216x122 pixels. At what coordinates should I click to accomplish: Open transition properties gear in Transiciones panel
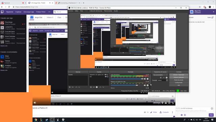coord(166,78)
